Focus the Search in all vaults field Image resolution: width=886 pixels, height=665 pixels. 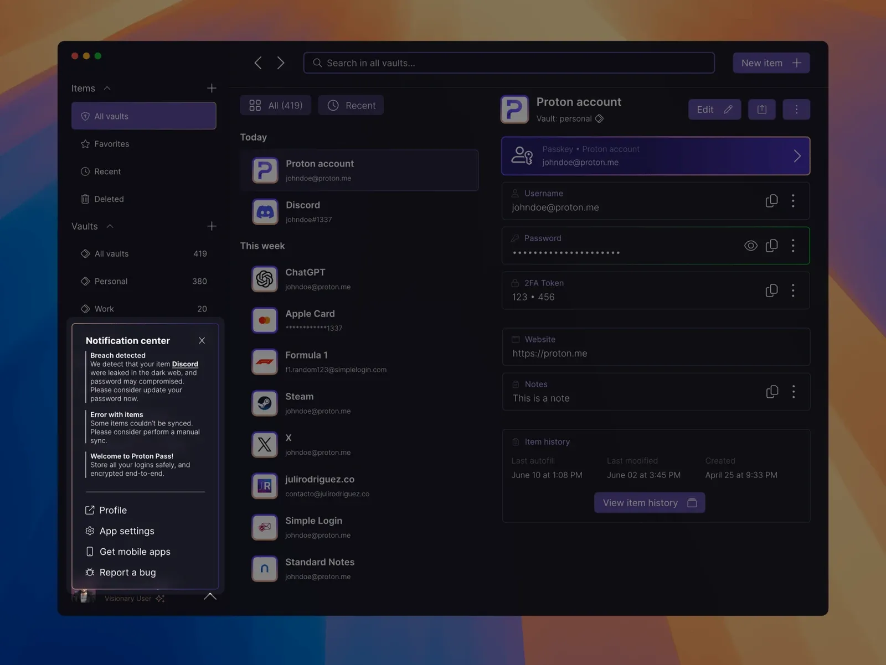pyautogui.click(x=508, y=63)
